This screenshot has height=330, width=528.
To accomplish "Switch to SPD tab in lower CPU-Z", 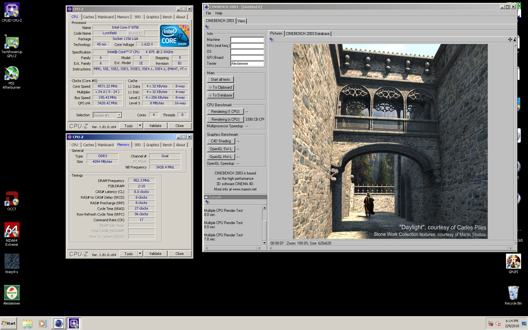I will click(138, 145).
